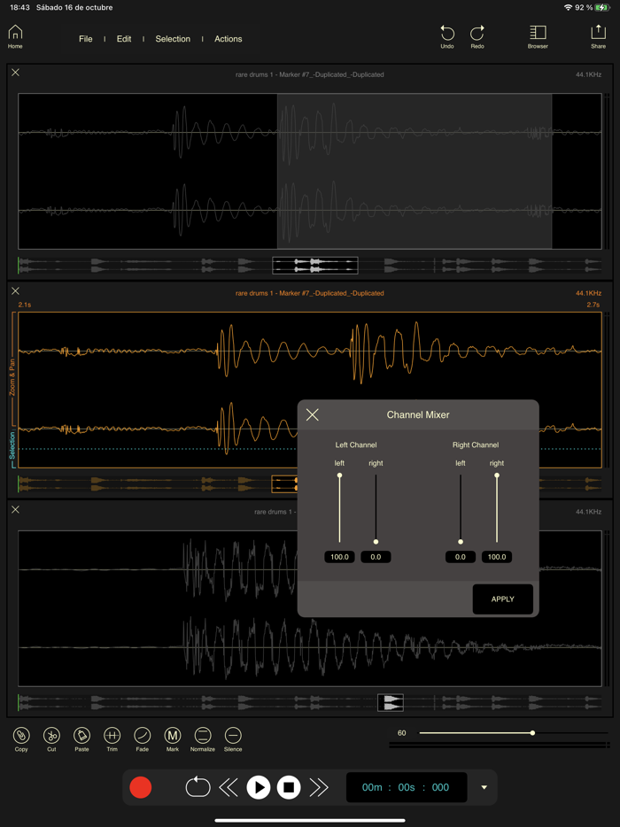Close the Channel Mixer dialog
The image size is (620, 827).
click(x=313, y=414)
